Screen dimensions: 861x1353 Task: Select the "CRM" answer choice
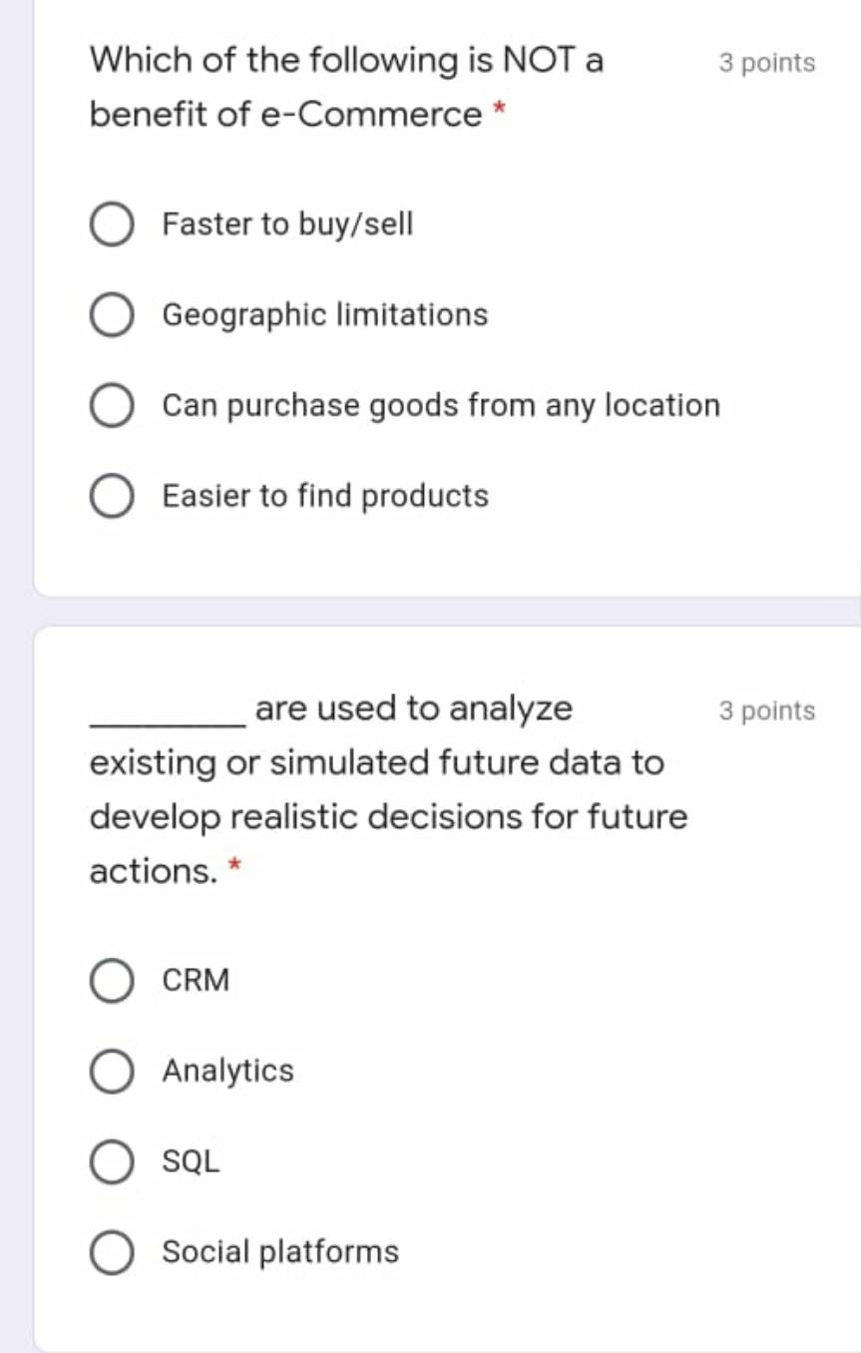tap(111, 981)
